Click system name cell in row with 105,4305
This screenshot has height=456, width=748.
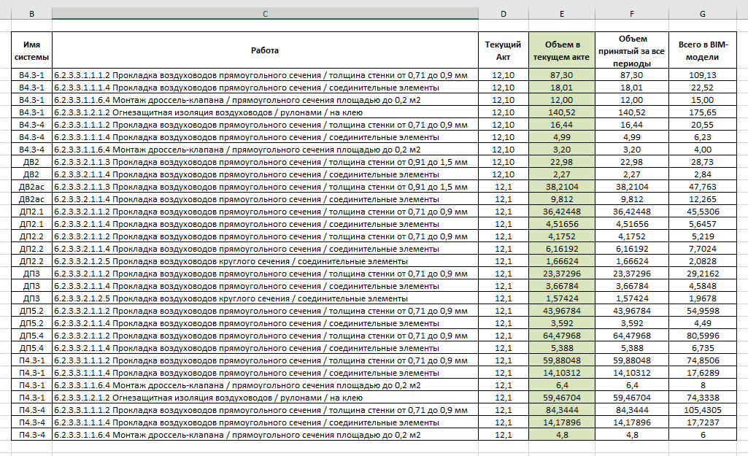[x=31, y=410]
